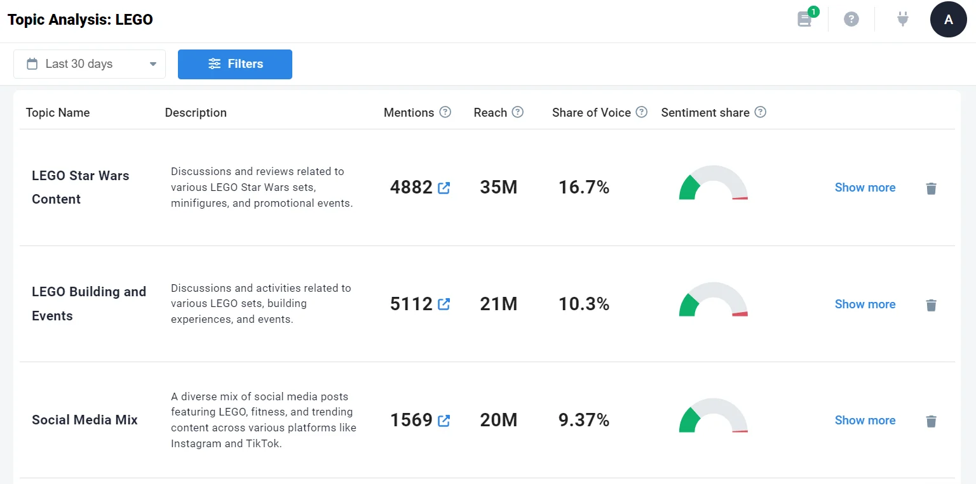Open Social Media Mix mentions external link icon

click(444, 421)
